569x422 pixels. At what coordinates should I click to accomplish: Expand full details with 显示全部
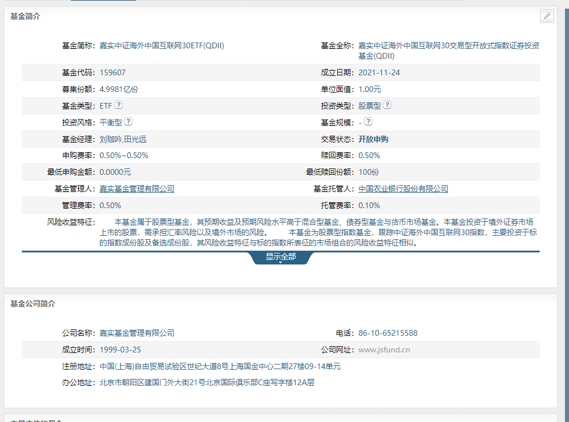pyautogui.click(x=281, y=257)
